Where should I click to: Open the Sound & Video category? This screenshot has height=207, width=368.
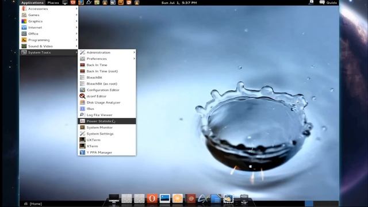pos(49,46)
